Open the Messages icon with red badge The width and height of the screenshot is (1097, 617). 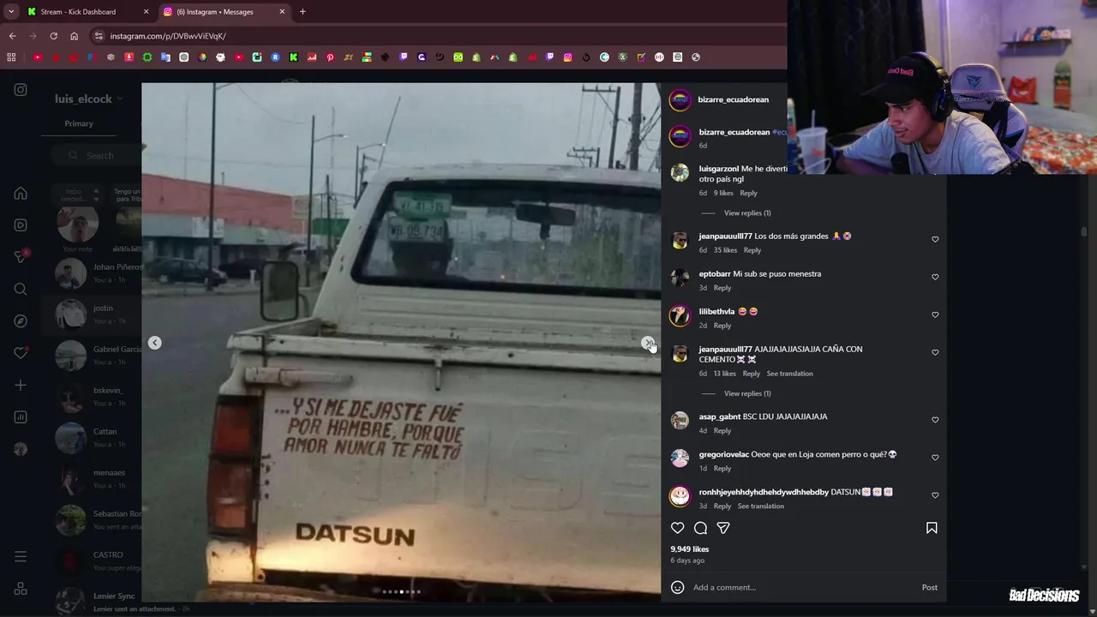21,257
